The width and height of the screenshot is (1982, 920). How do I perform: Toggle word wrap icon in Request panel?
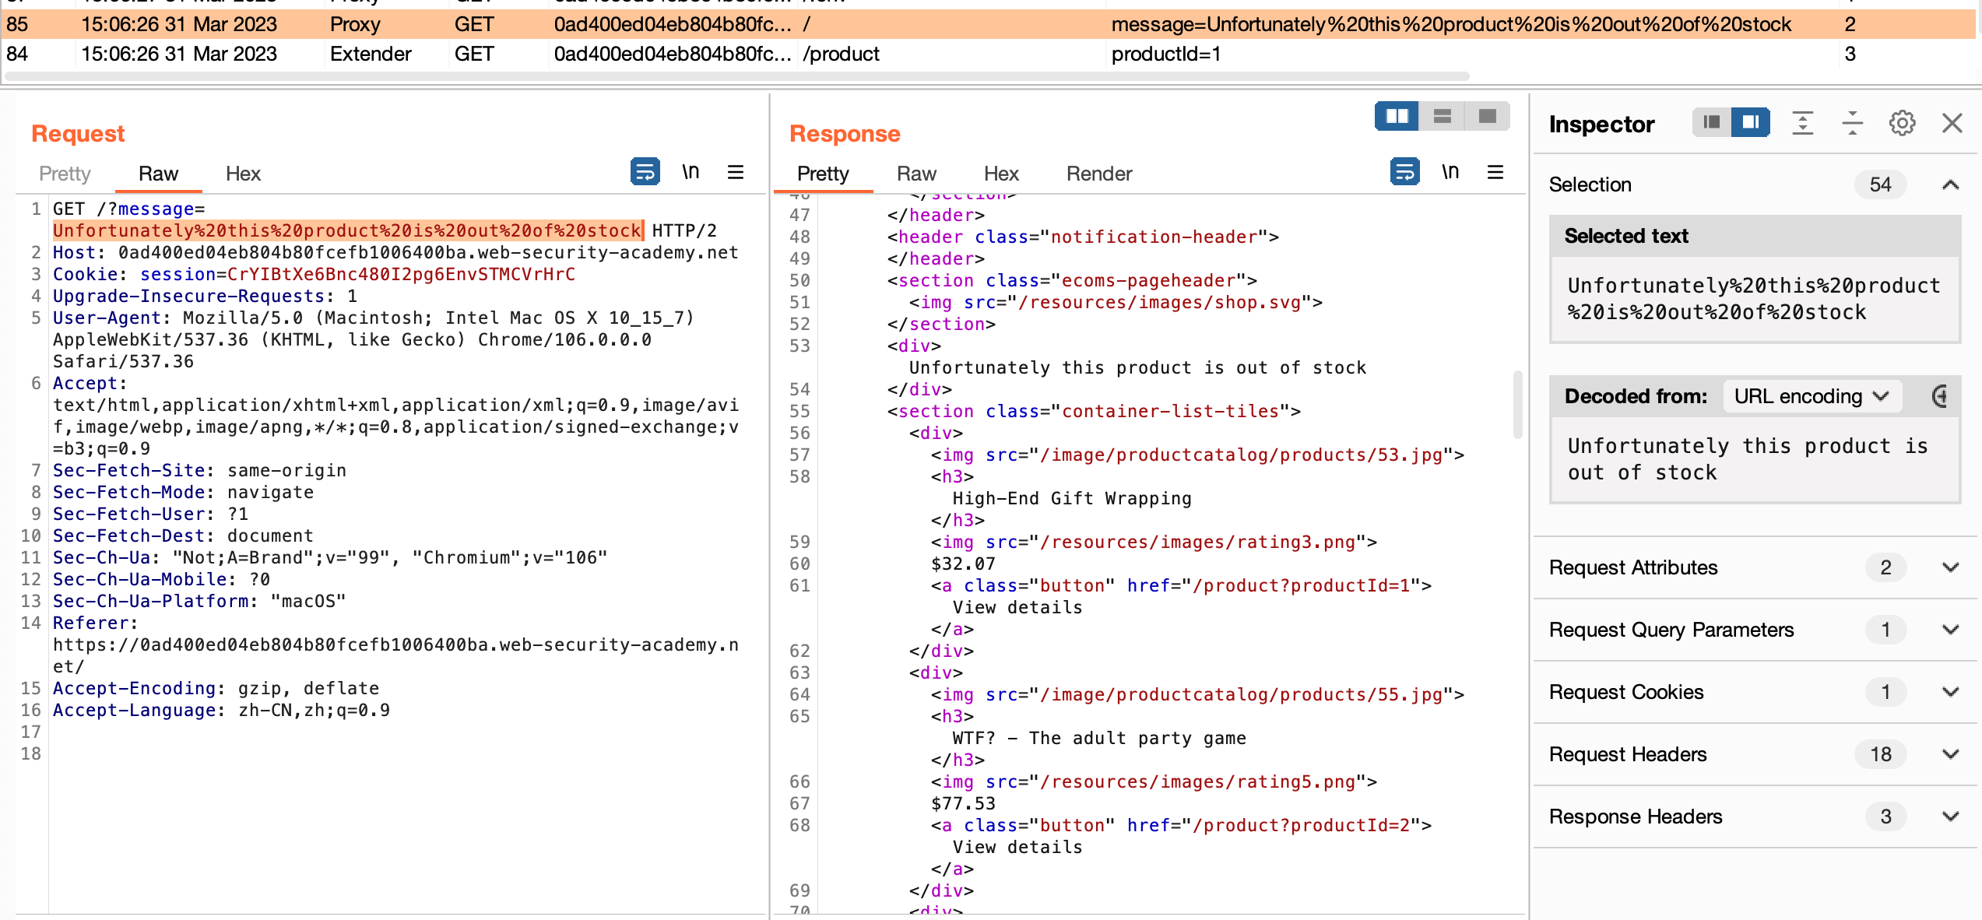(645, 172)
